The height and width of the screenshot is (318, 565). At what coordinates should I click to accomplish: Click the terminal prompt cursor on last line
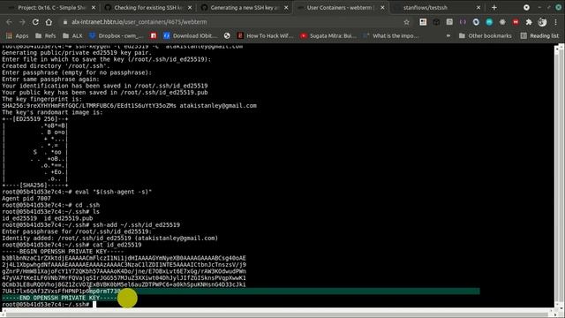[x=94, y=305]
